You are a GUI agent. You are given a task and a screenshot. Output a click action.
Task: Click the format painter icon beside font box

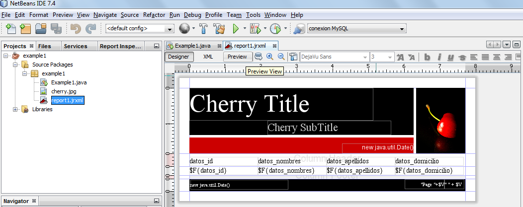pyautogui.click(x=293, y=57)
